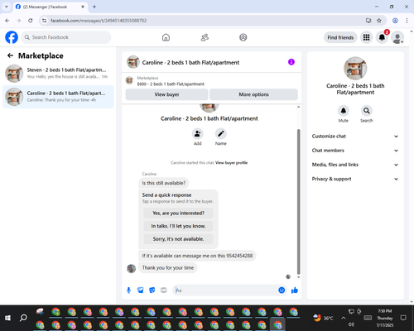
Task: Send a voice clip microphone icon
Action: tap(128, 290)
